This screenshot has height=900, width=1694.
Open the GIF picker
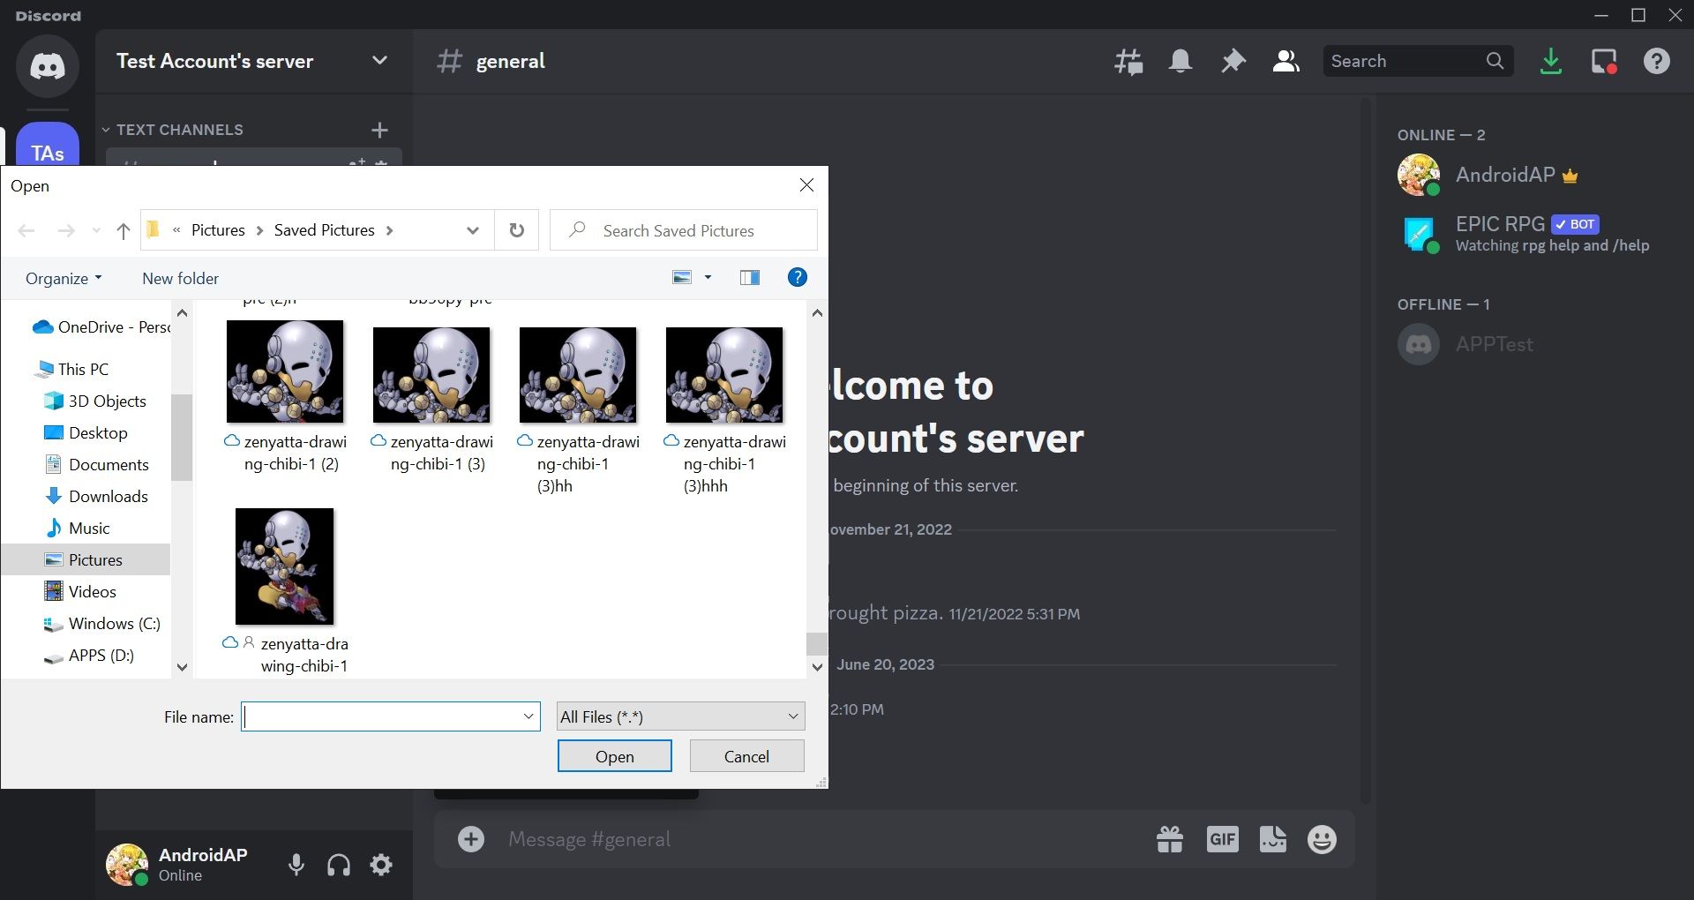(1222, 838)
